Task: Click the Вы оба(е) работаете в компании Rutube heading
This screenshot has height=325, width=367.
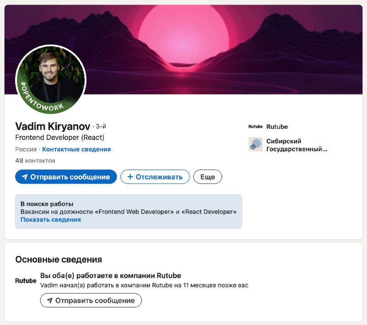Action: pyautogui.click(x=111, y=276)
